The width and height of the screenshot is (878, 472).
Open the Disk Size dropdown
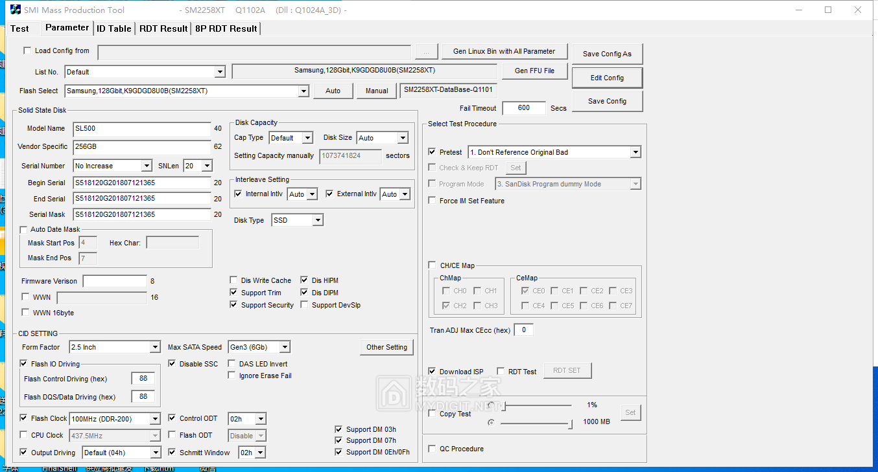pyautogui.click(x=403, y=138)
